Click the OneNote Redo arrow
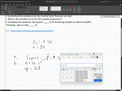122x91 pixels. click(x=2, y=9)
